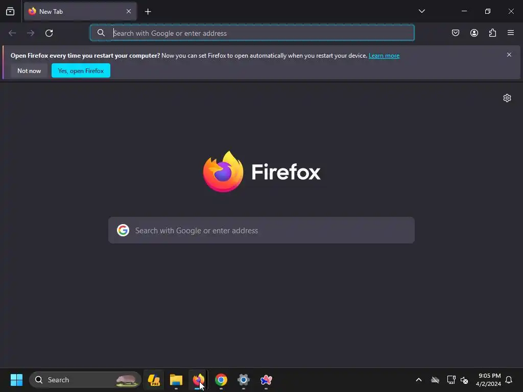Click the center Google search box
Screen dimensions: 523x392
tap(261, 230)
